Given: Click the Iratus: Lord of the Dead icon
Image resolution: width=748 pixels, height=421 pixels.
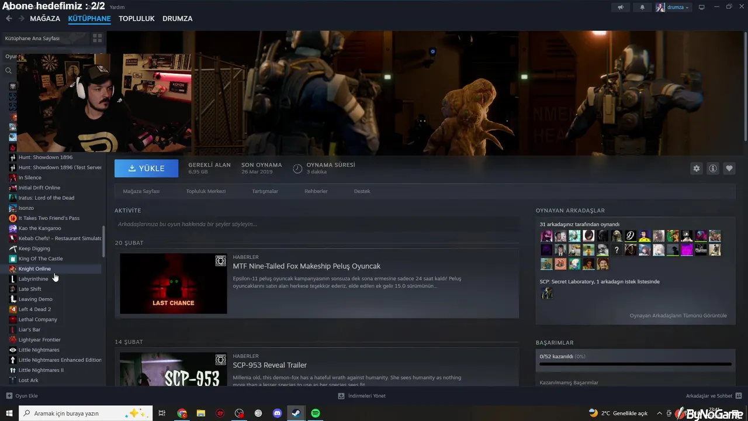Looking at the screenshot, I should pos(13,198).
